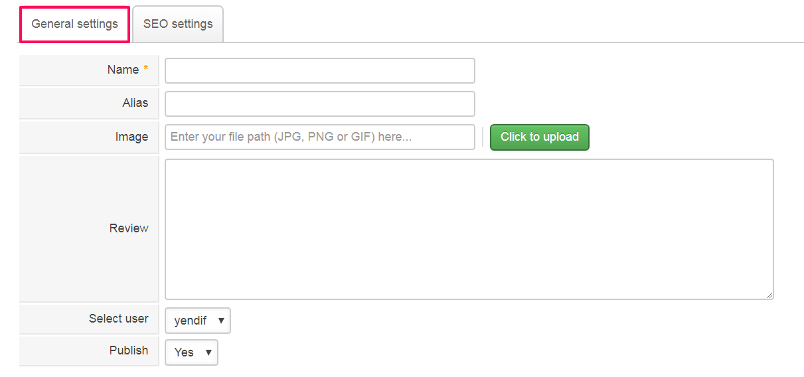
Task: Click the Yes value in Publish dropdown
Action: pos(184,352)
